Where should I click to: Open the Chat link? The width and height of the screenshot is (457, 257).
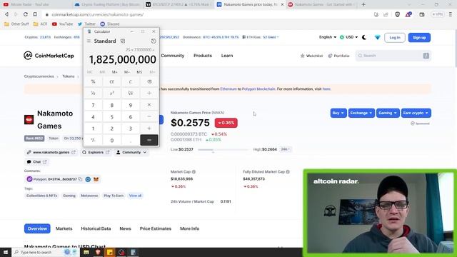click(x=36, y=162)
